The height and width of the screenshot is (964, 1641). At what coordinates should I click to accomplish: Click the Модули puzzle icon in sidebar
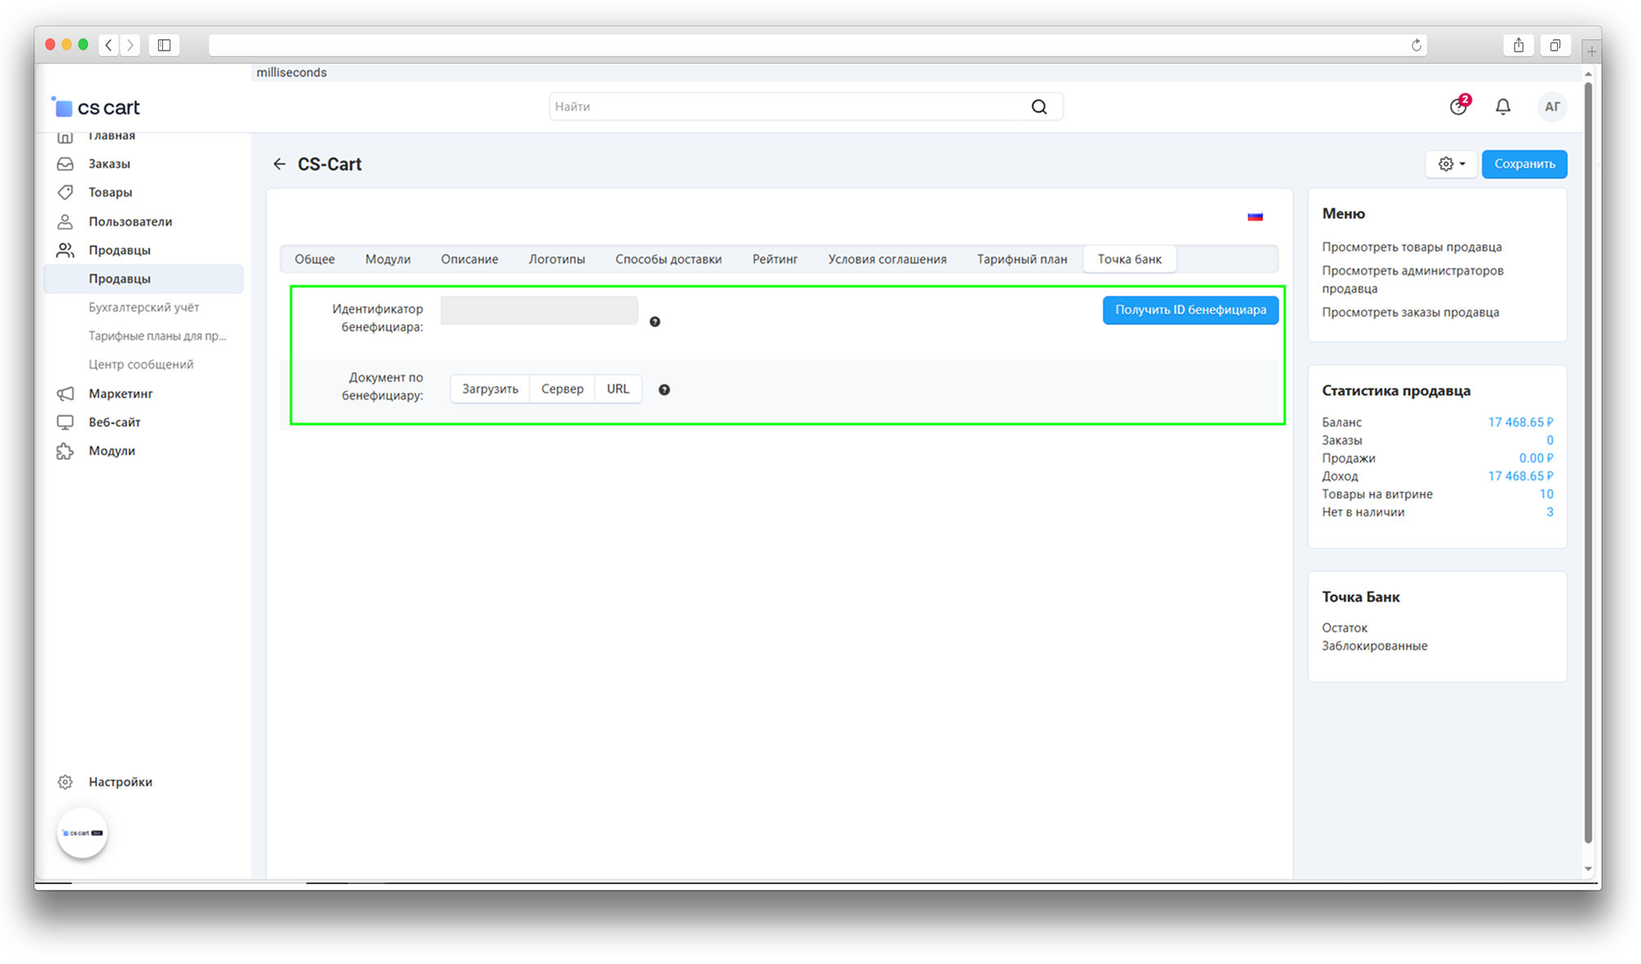coord(65,451)
